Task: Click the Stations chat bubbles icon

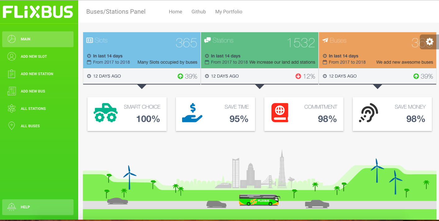Action: (207, 40)
